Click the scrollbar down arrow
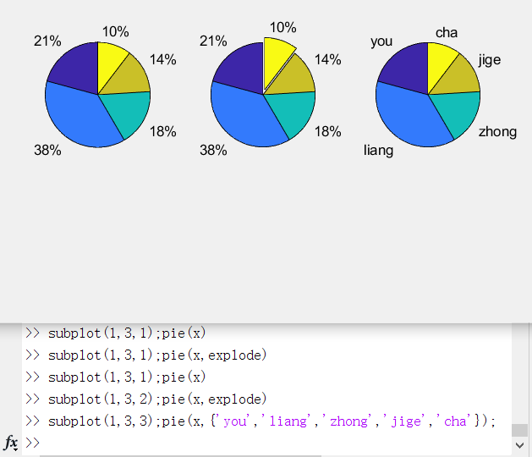Image resolution: width=532 pixels, height=457 pixels. point(519,445)
